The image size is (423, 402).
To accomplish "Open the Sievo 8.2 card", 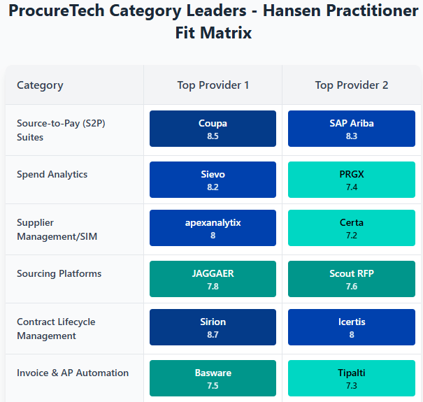I will [213, 180].
